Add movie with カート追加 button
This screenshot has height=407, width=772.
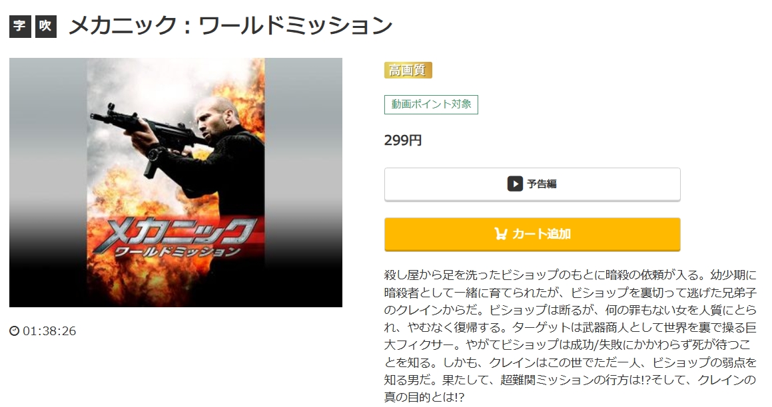[x=532, y=235]
